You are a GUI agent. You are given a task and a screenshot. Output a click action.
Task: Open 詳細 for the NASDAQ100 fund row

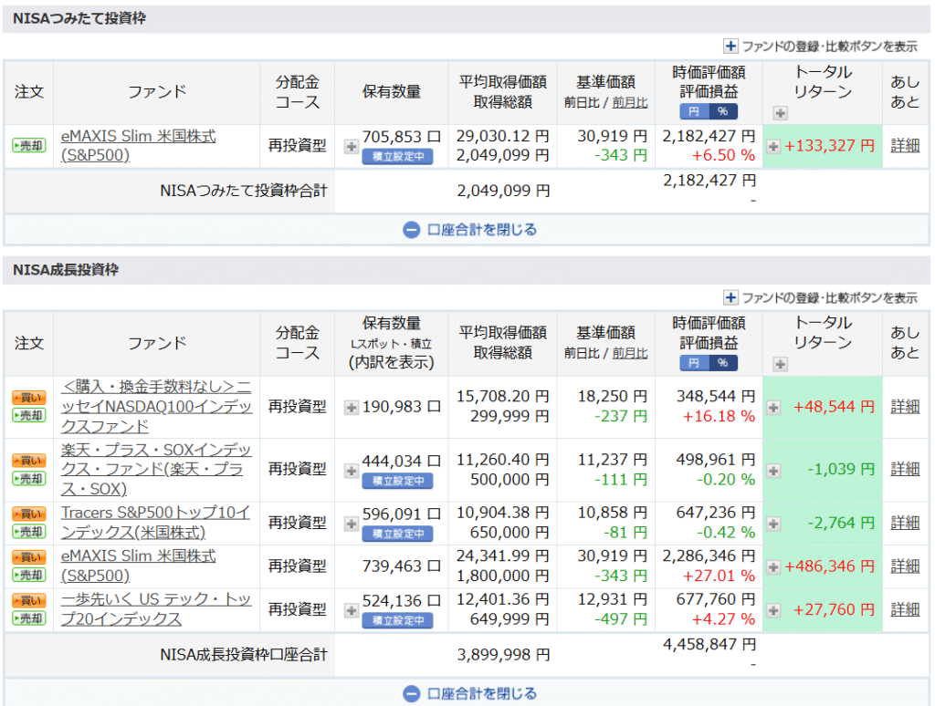[905, 406]
